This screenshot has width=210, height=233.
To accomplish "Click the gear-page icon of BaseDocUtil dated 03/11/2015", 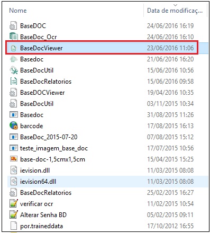I will click(13, 104).
